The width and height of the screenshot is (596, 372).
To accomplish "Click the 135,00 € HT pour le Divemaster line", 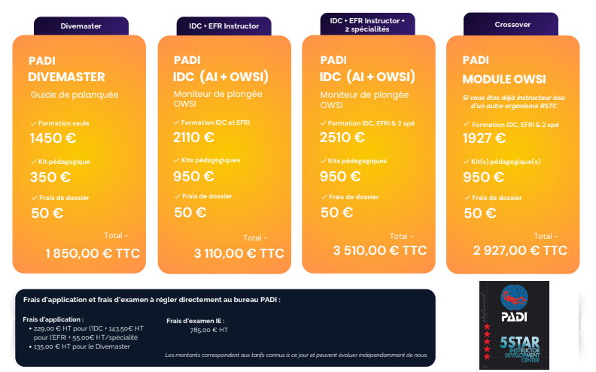I will pos(80,346).
